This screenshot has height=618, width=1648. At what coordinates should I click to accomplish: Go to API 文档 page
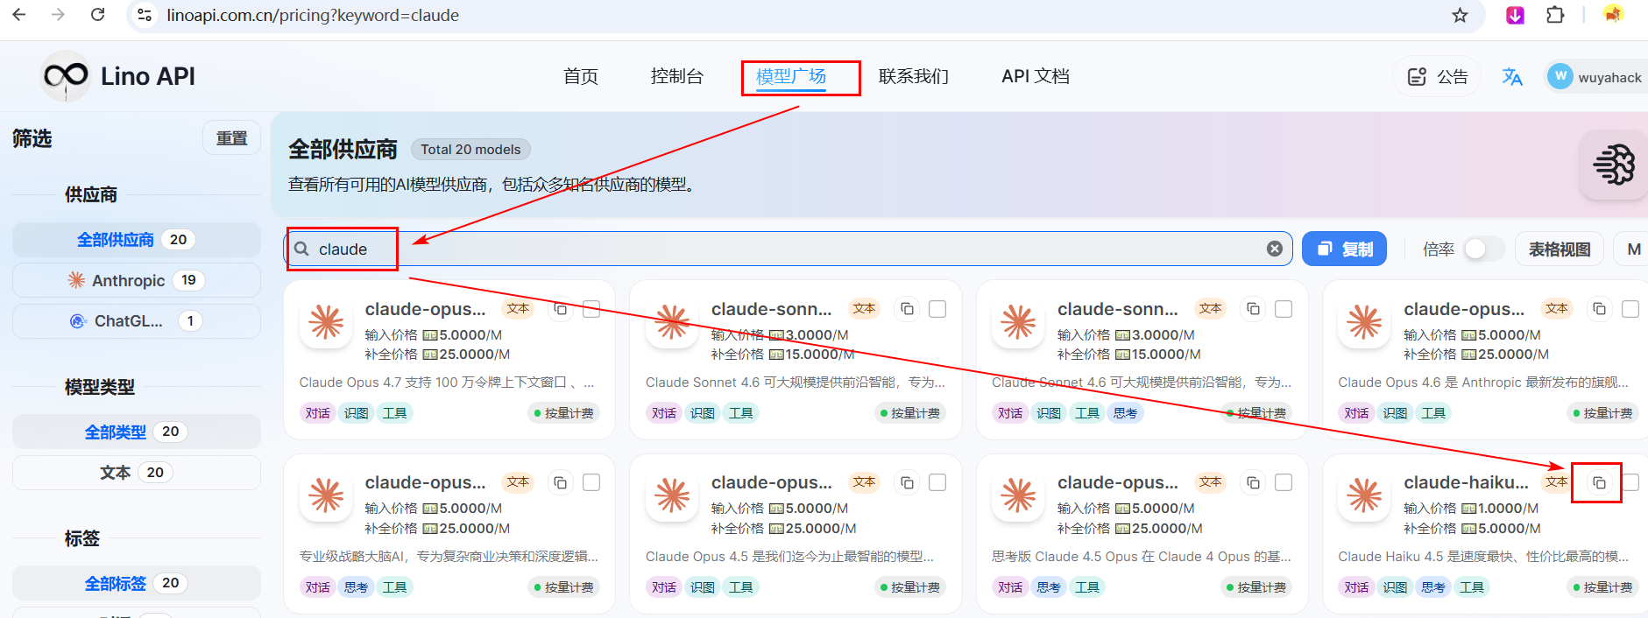click(x=1035, y=77)
